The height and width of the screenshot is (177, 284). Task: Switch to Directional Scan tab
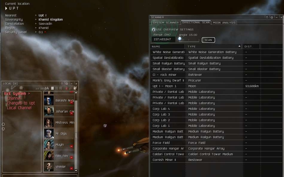pyautogui.click(x=196, y=22)
